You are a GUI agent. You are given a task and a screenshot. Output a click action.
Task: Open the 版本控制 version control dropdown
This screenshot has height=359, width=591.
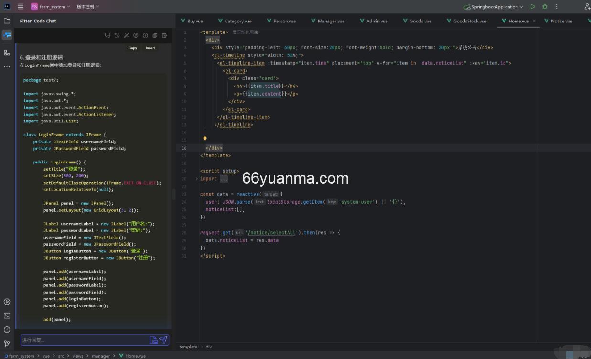(88, 7)
